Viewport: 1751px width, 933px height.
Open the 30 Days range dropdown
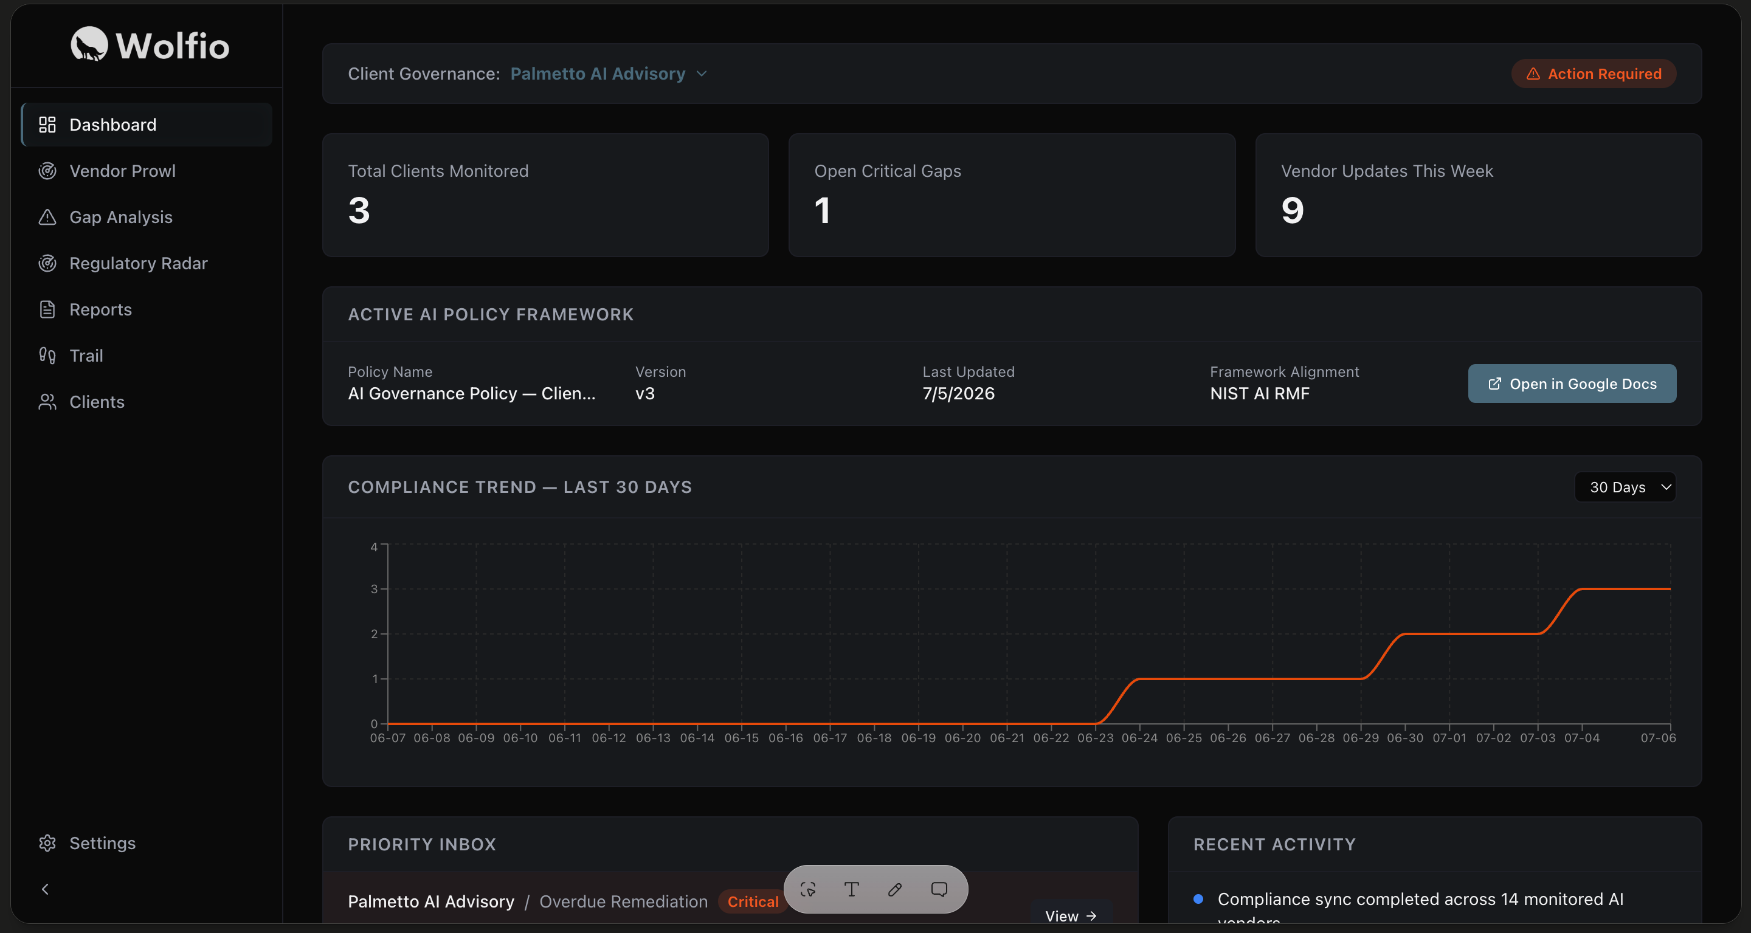tap(1625, 486)
